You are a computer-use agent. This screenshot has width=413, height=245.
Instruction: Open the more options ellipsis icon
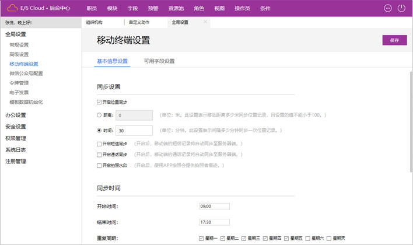388,8
